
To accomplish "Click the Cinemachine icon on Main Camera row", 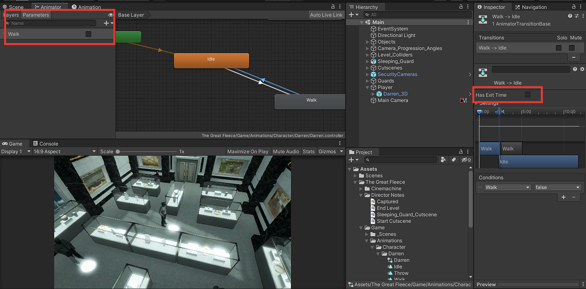I will [x=463, y=100].
